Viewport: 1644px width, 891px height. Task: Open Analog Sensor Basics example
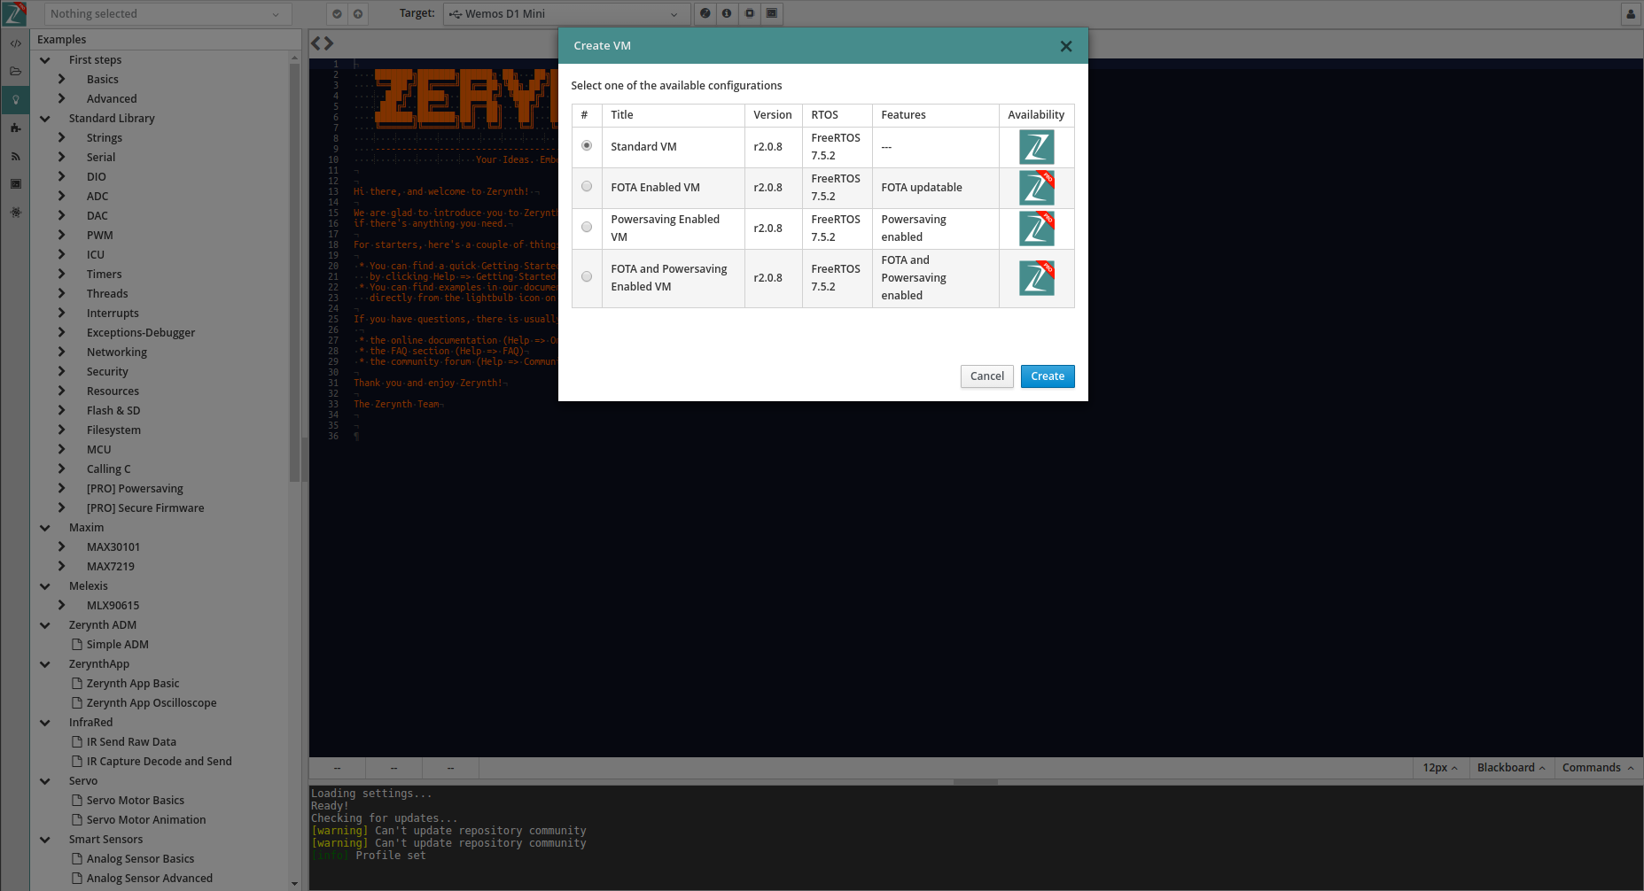140,858
